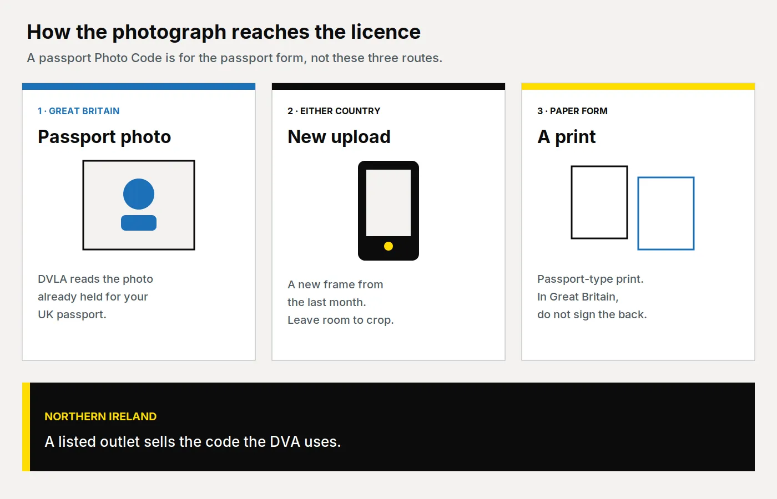Click the text 'do not sign the back.'
This screenshot has width=777, height=499.
pyautogui.click(x=592, y=314)
